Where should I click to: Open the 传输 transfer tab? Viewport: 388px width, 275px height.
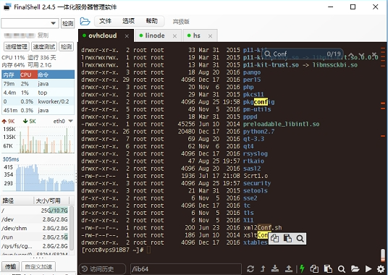[x=11, y=267]
